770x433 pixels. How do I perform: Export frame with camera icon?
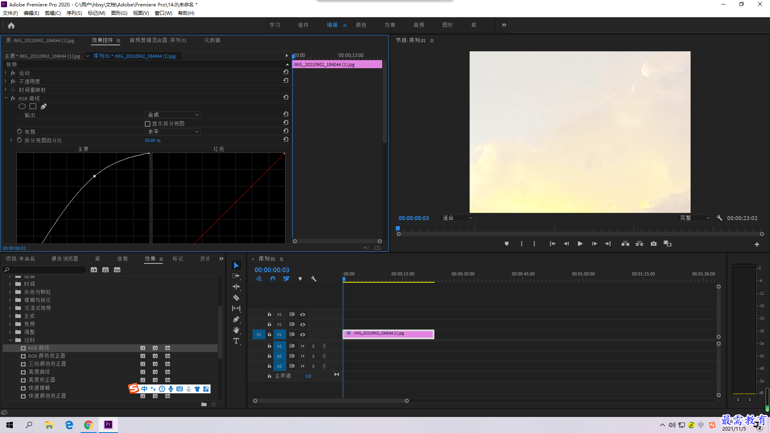[654, 244]
